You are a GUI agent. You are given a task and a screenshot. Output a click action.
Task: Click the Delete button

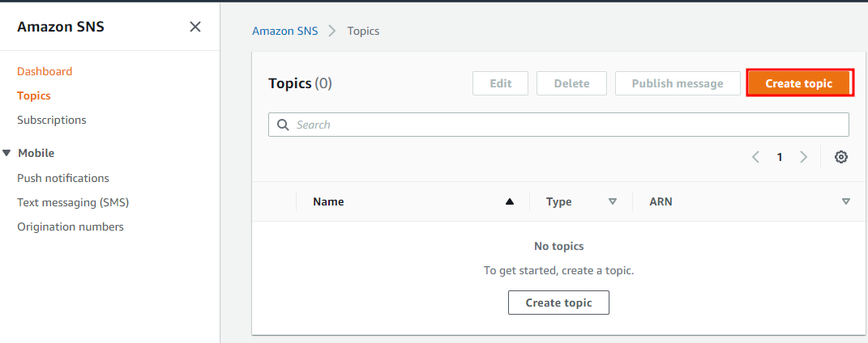pyautogui.click(x=572, y=83)
